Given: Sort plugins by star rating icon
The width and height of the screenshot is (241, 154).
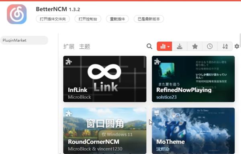Looking at the screenshot, I should coord(195,46).
